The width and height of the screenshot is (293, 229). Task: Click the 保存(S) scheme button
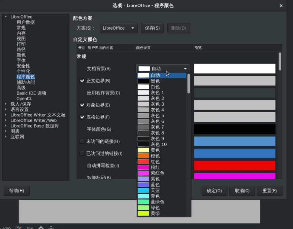(x=152, y=28)
